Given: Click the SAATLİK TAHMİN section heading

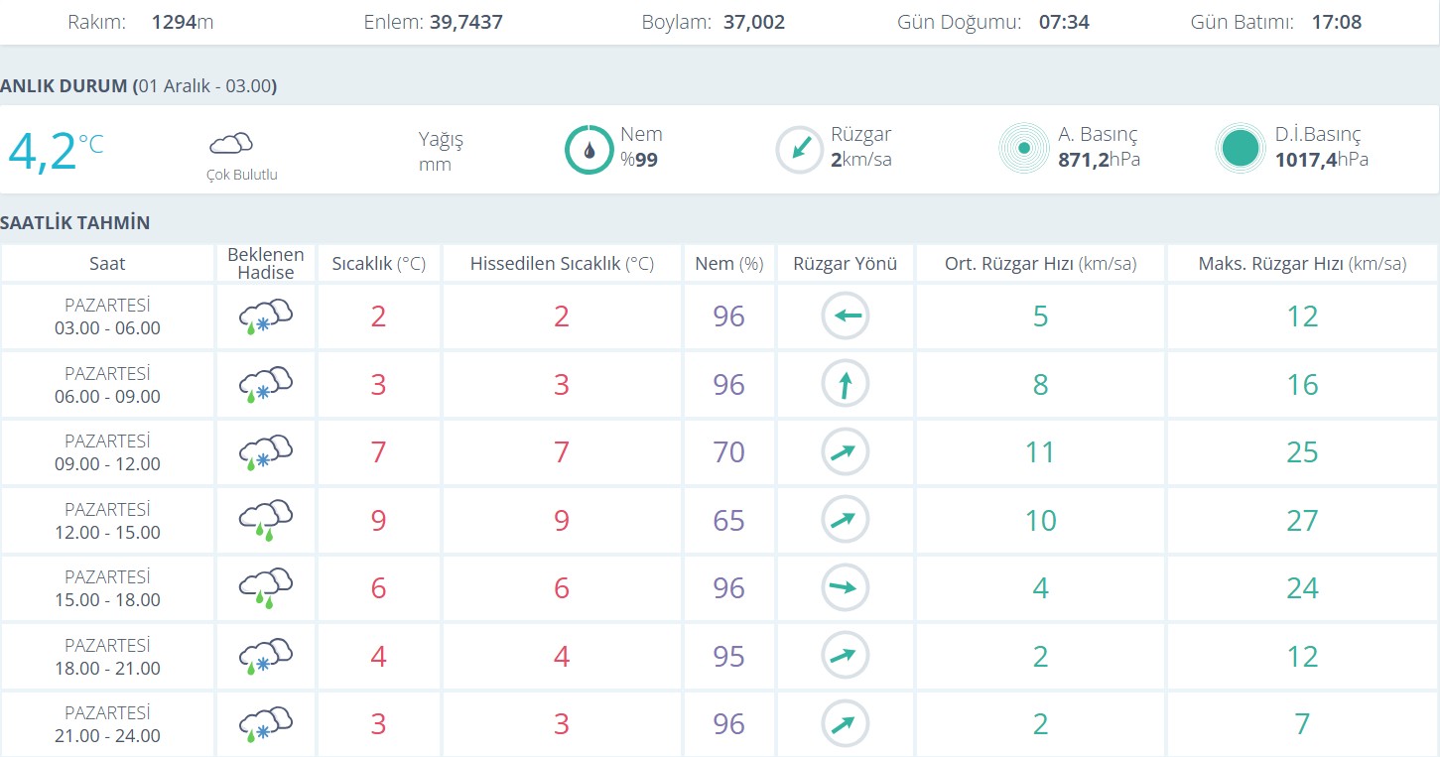Looking at the screenshot, I should click(75, 222).
